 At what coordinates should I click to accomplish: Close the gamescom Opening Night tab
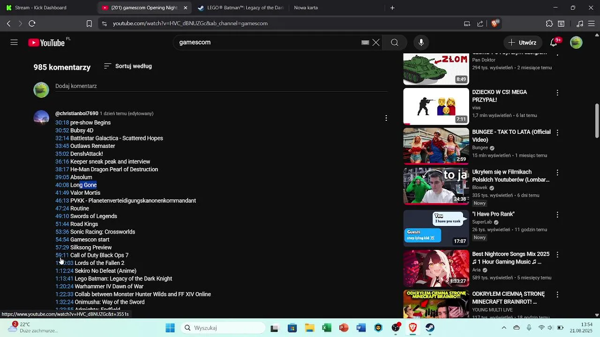point(186,7)
